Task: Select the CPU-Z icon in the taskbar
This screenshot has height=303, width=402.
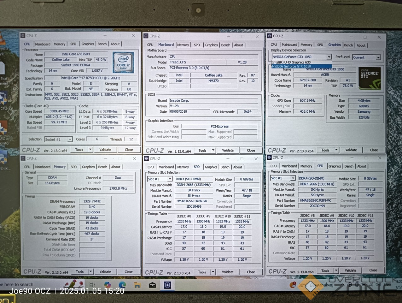Action: 167,285
